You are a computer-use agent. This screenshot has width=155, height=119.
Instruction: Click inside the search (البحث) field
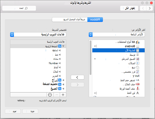pos(19,8)
